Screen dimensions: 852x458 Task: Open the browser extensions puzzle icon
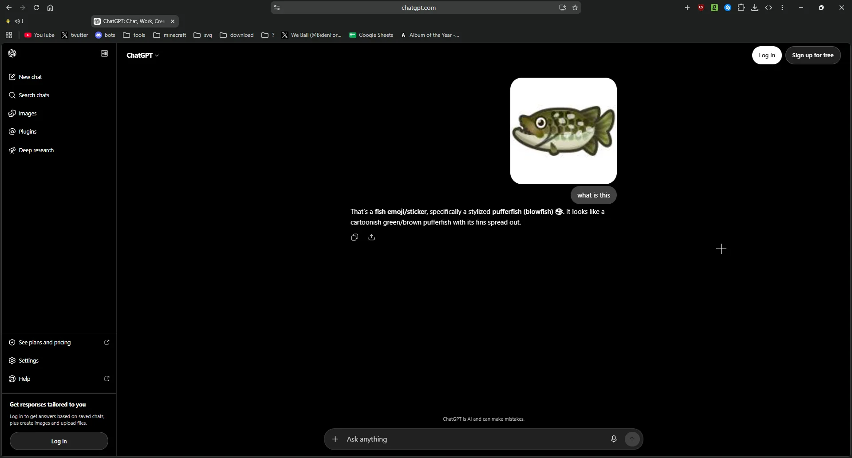point(741,8)
